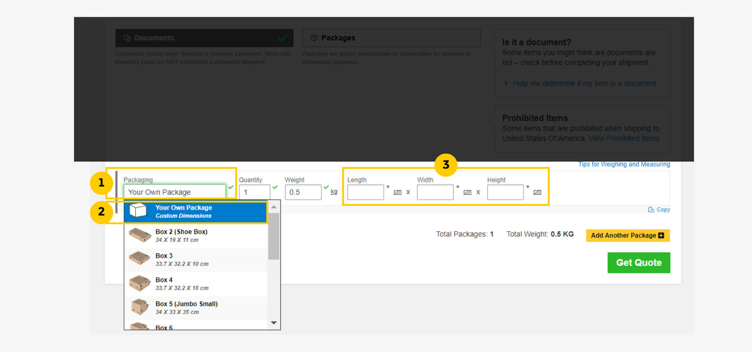
Task: Open Tips for Weighing and Measuring
Action: pyautogui.click(x=624, y=164)
